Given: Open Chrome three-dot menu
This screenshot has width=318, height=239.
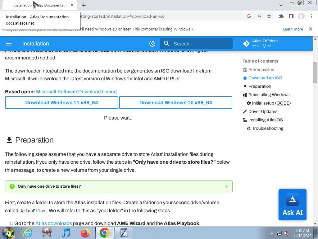Looking at the screenshot, I should pyautogui.click(x=311, y=16).
